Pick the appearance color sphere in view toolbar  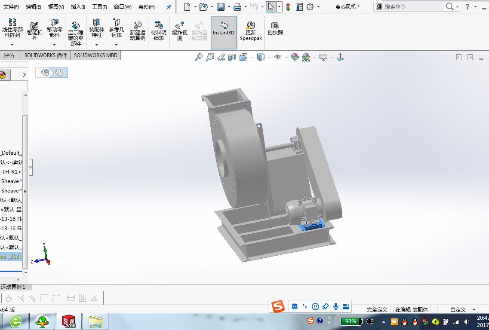tap(295, 57)
